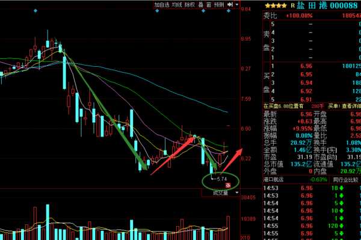
Task: Open the 港口航运 sector link
Action: (x=274, y=179)
